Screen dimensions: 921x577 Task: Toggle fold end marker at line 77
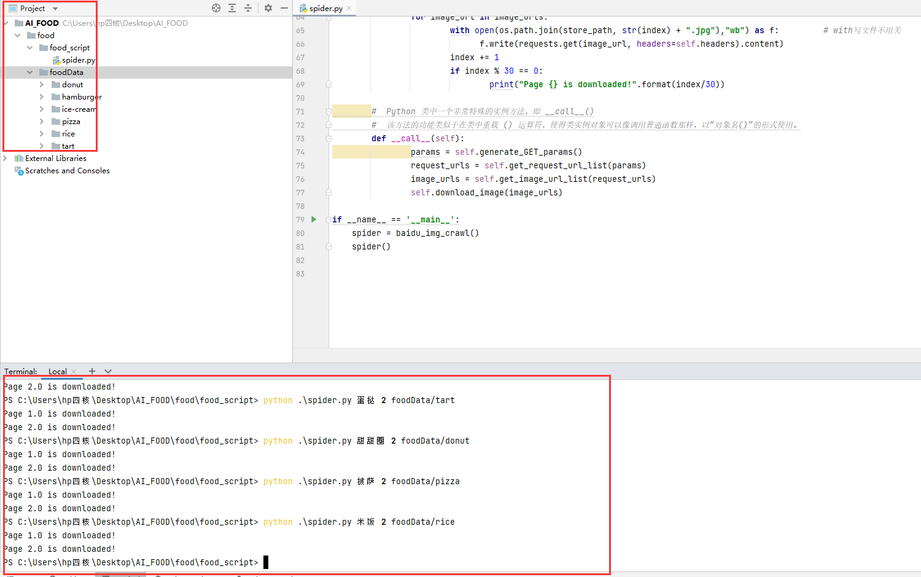point(328,192)
